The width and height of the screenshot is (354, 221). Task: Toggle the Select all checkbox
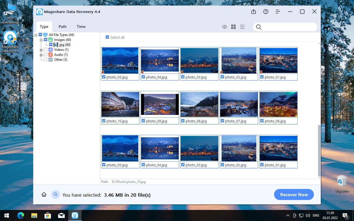(107, 37)
